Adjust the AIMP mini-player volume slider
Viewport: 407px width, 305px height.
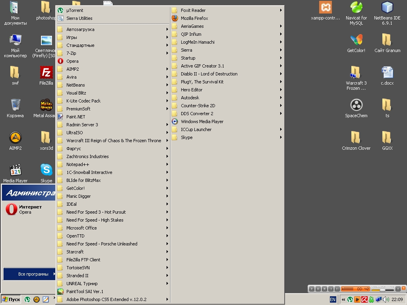tap(382, 290)
